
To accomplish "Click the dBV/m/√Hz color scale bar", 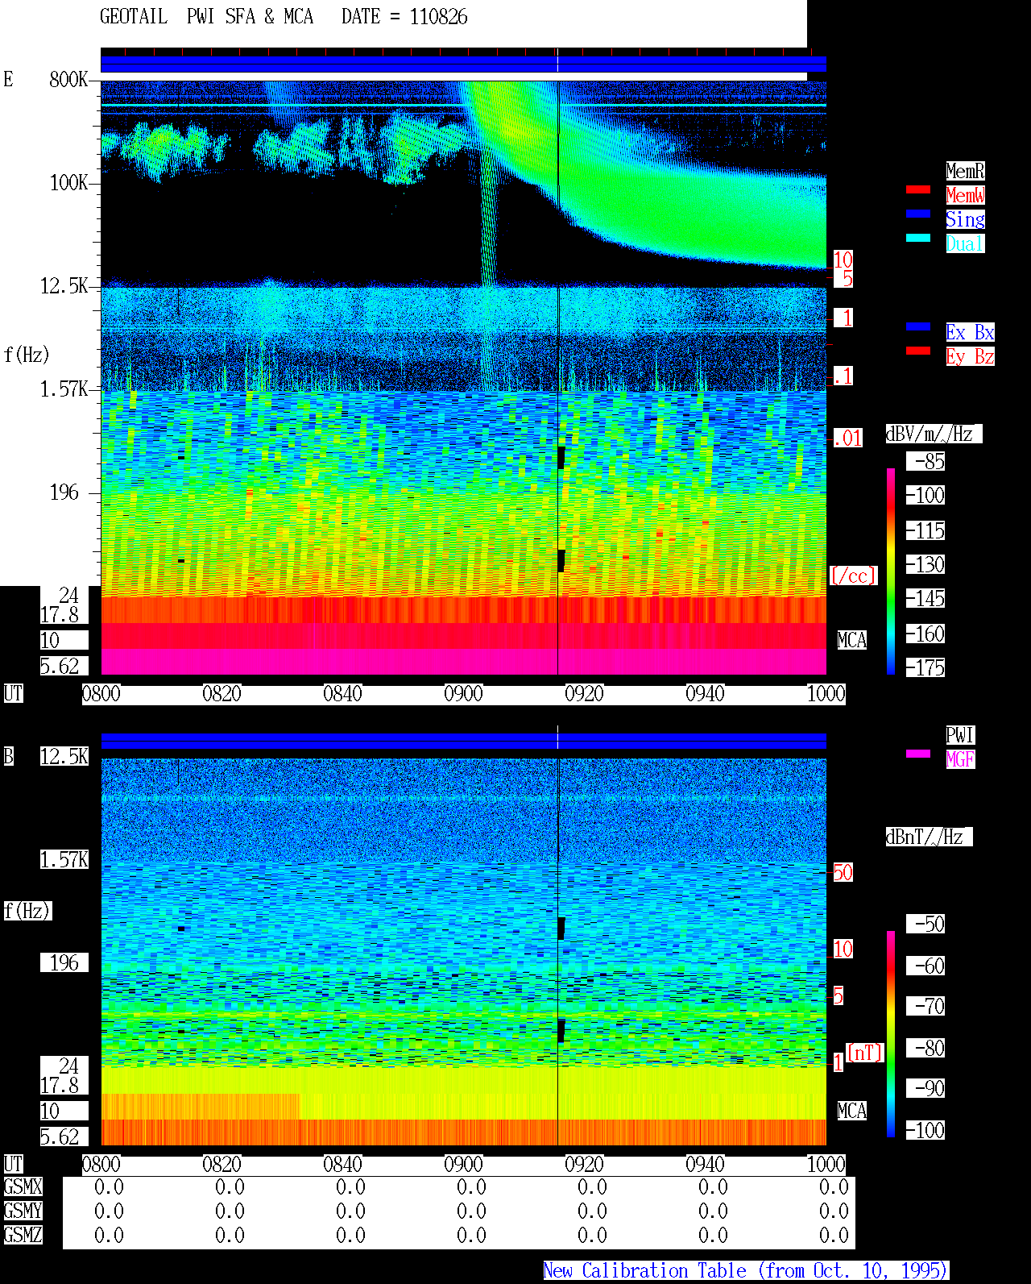I will click(x=891, y=571).
